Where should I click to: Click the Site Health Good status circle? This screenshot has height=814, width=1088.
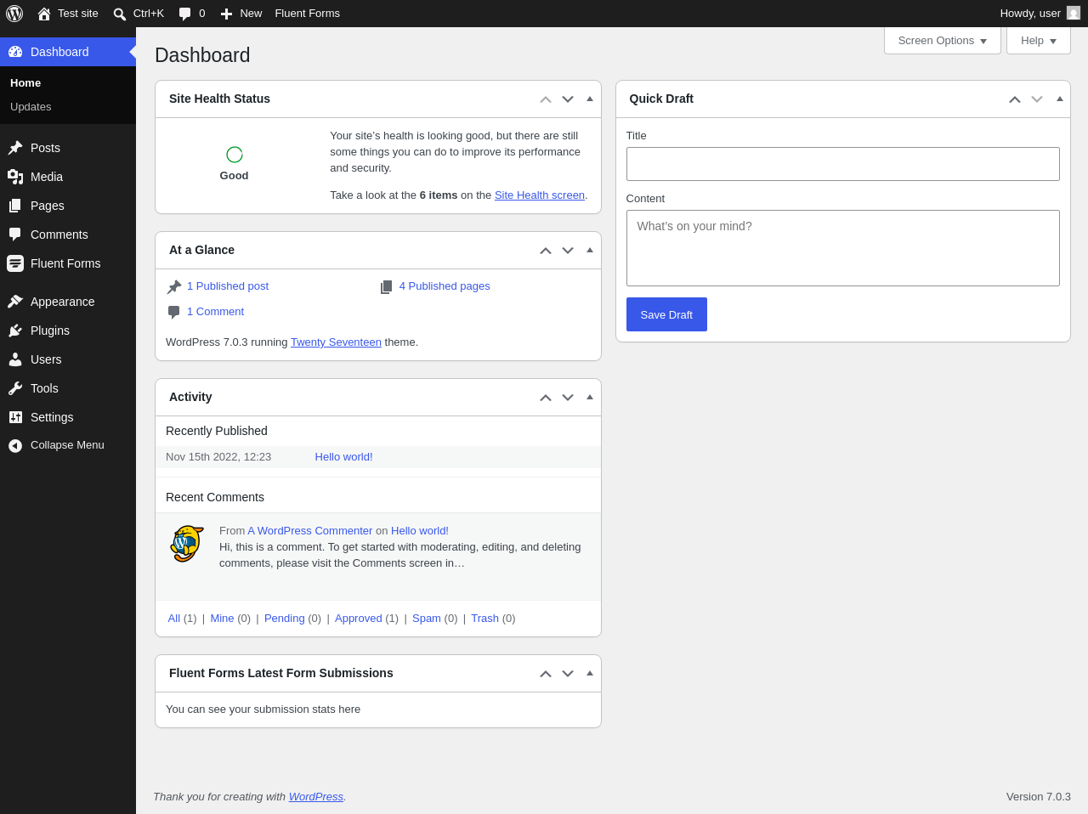point(235,155)
